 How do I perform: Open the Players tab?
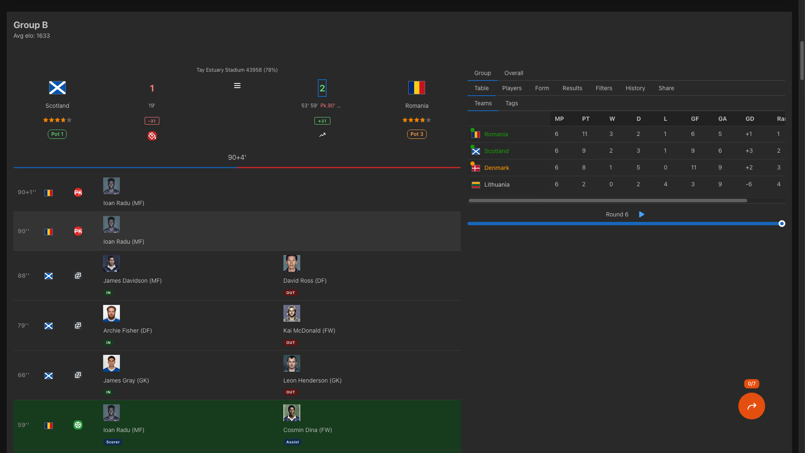[512, 88]
